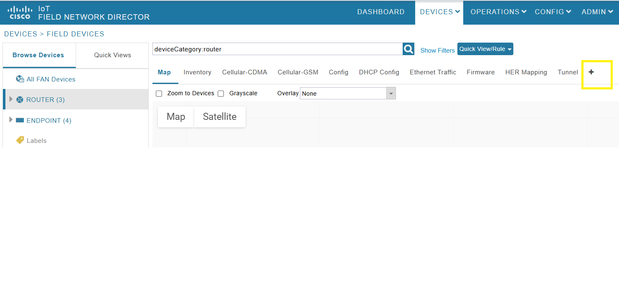Image resolution: width=619 pixels, height=302 pixels.
Task: Expand the ROUTER tree node arrow
Action: coord(11,99)
